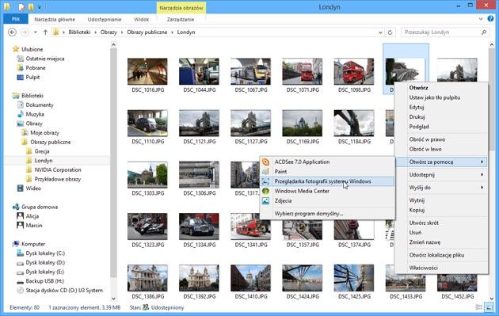Open recent locations dropdown arrow
Image resolution: width=499 pixels, height=316 pixels.
coord(36,32)
